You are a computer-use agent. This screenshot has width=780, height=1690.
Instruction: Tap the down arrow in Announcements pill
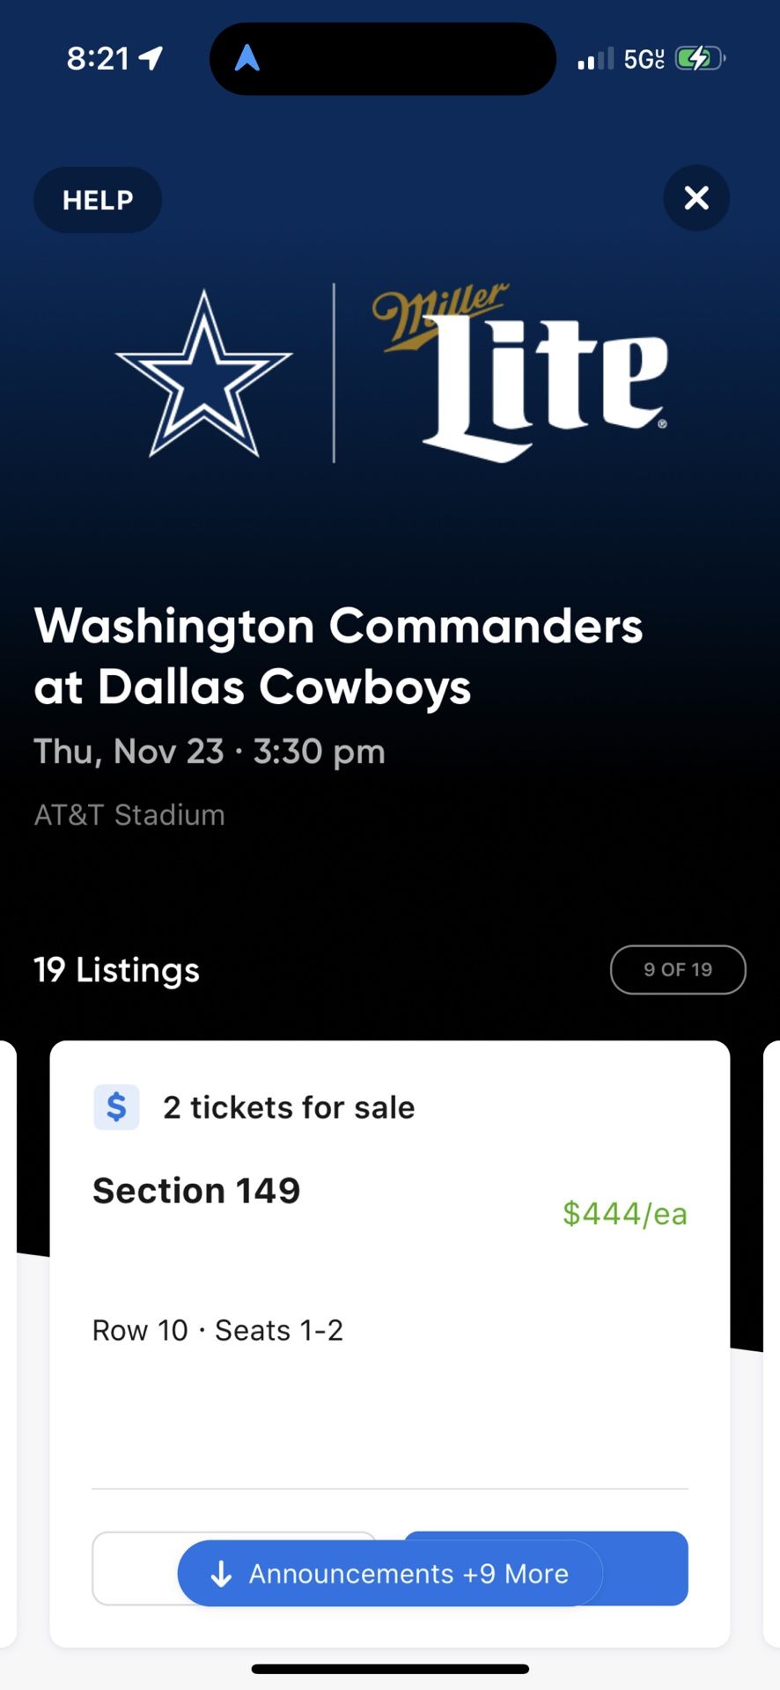[221, 1573]
